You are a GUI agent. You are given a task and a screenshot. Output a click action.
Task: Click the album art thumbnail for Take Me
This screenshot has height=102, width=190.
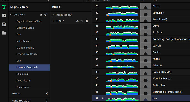tap(146, 65)
